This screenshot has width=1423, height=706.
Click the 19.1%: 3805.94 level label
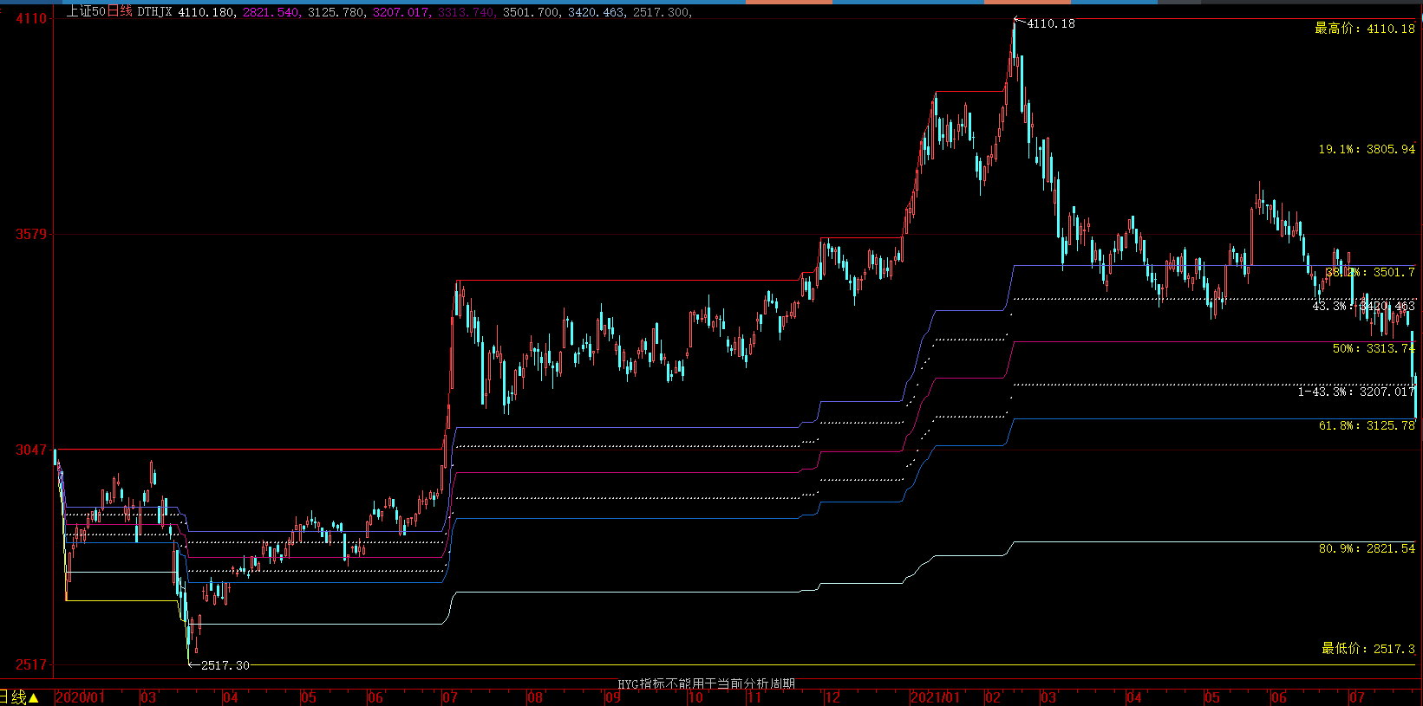(x=1367, y=149)
